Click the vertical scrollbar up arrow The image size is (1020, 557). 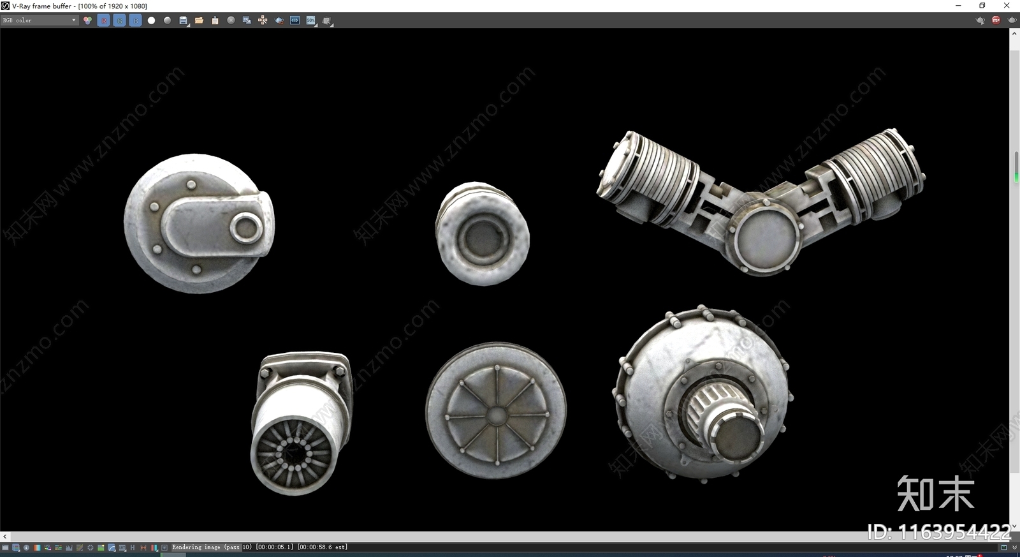[1014, 33]
